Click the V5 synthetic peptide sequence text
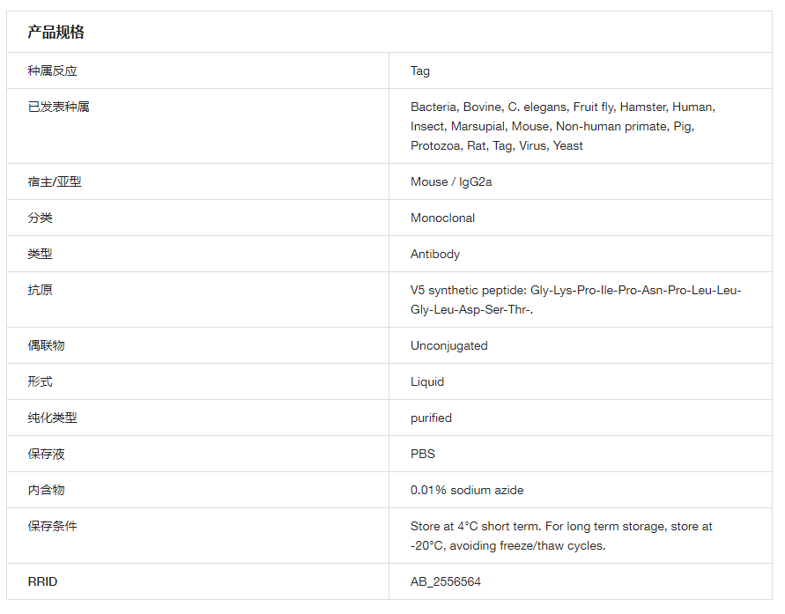 [575, 300]
